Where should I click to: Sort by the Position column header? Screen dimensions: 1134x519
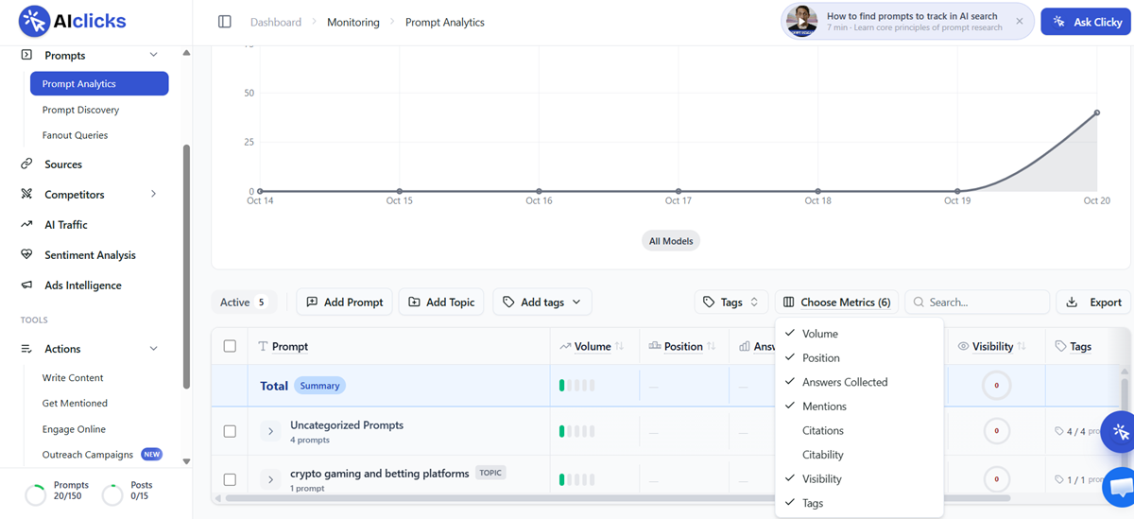point(683,346)
